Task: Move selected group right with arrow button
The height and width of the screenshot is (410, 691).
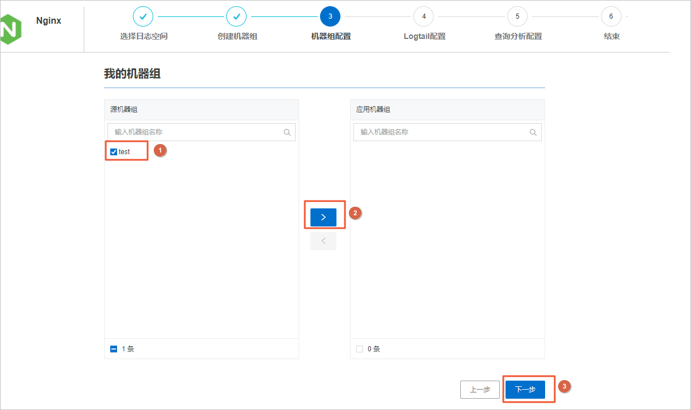Action: 323,217
